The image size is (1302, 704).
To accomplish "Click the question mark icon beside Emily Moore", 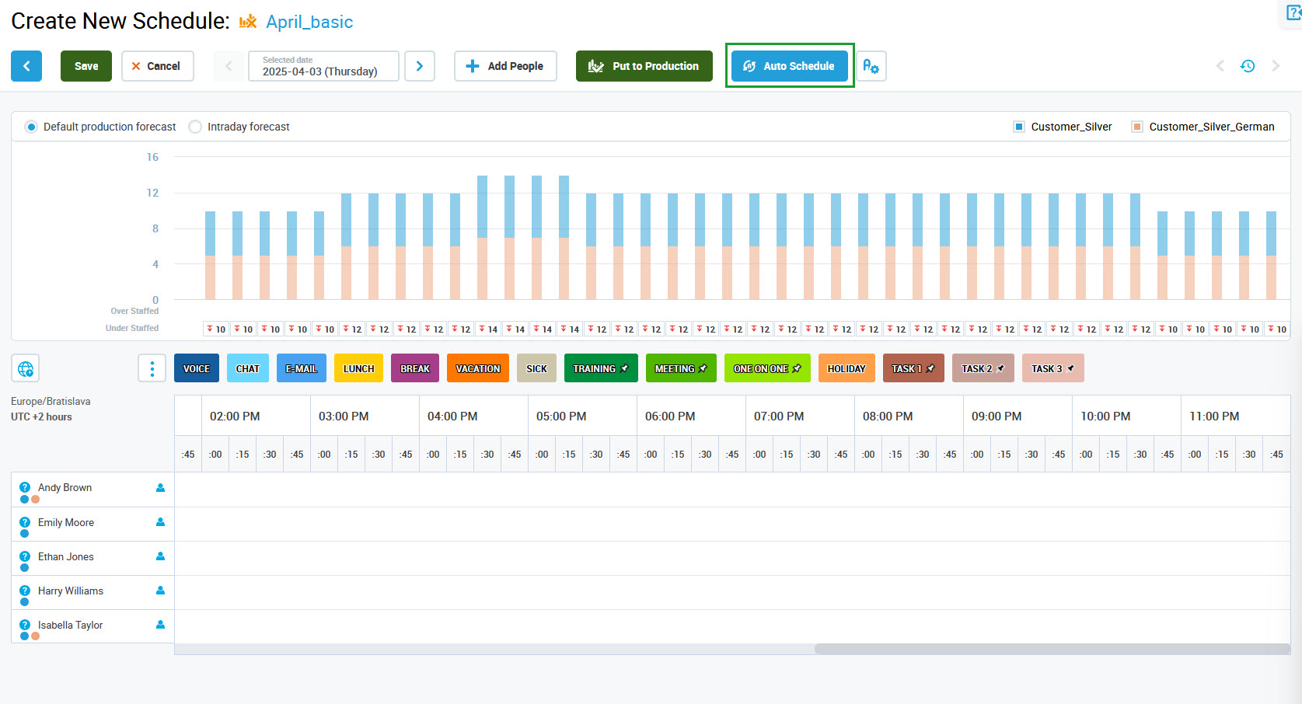I will [25, 522].
